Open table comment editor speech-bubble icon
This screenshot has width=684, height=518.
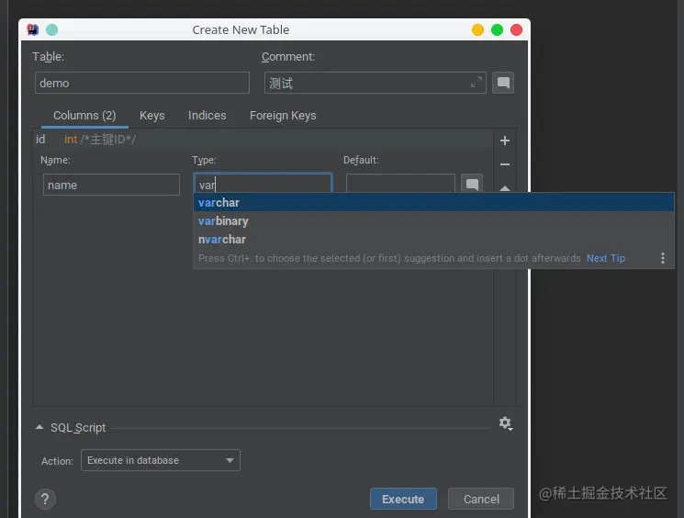[x=503, y=83]
